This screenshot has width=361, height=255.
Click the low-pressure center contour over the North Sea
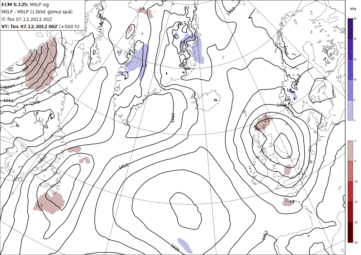tap(283, 145)
